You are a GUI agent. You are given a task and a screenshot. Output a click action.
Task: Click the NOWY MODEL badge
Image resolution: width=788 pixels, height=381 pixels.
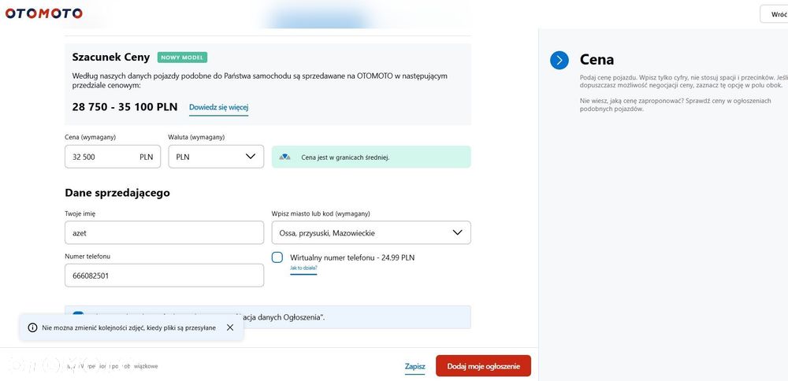coord(183,57)
